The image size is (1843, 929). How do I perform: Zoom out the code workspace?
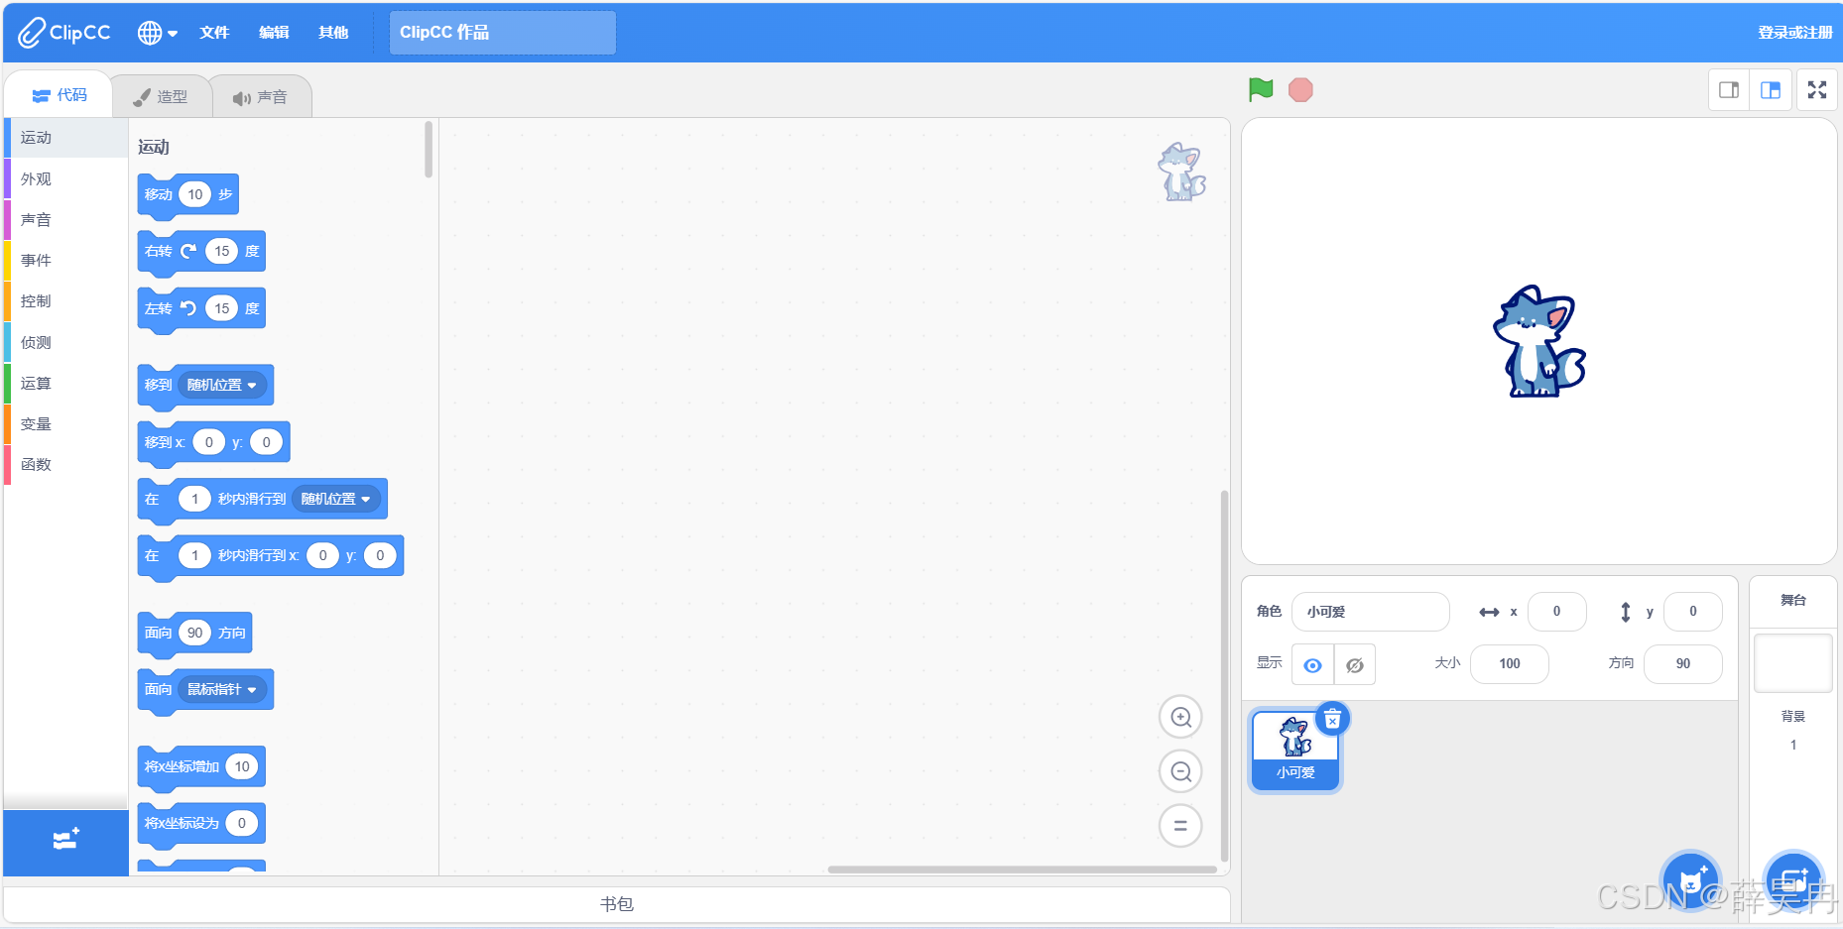[x=1180, y=771]
